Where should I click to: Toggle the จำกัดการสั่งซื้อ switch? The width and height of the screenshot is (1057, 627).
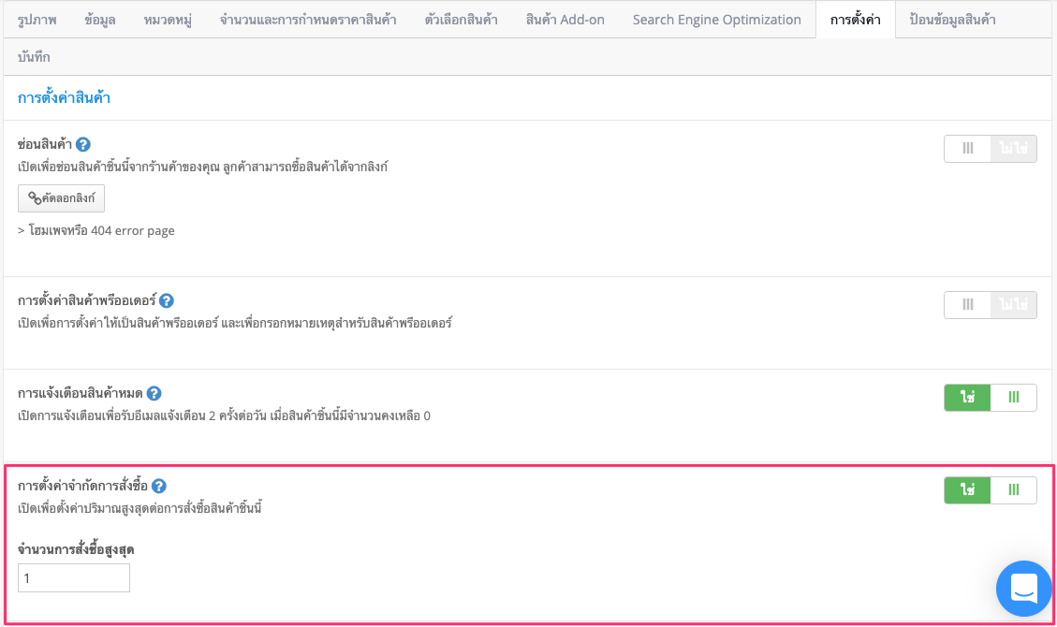pos(991,490)
